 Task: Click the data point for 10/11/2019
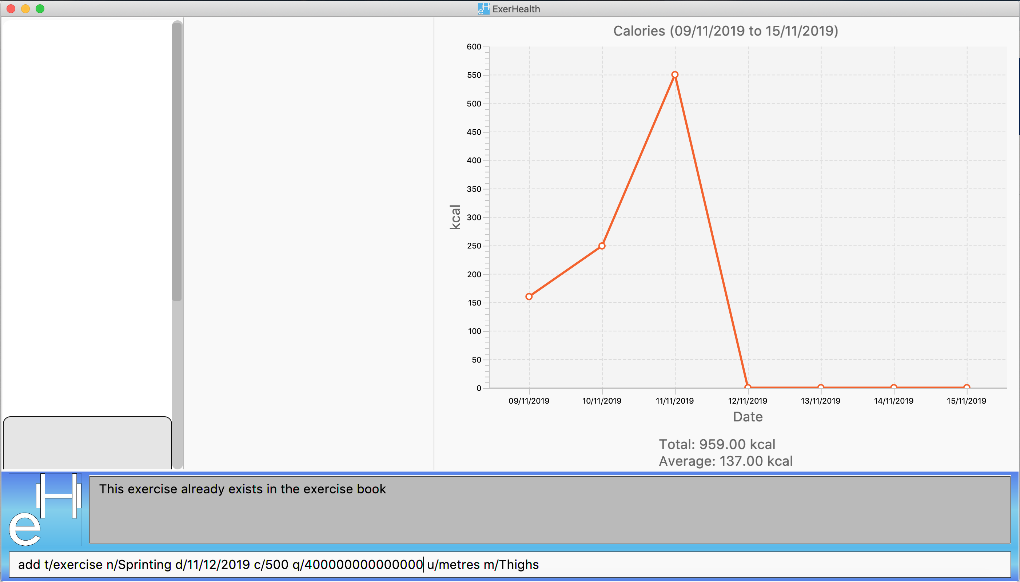pyautogui.click(x=602, y=246)
